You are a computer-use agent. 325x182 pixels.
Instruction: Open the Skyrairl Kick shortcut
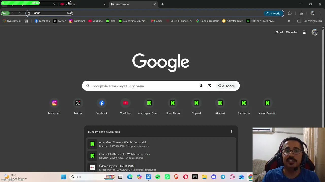196,106
